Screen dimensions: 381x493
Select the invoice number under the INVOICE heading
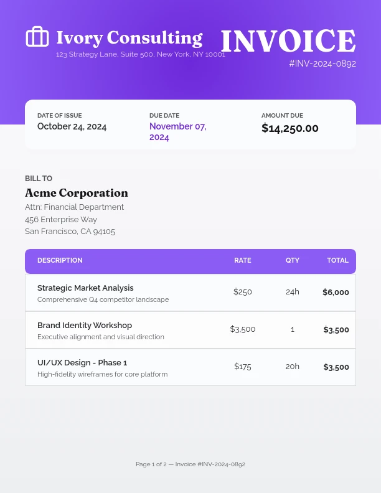point(322,63)
